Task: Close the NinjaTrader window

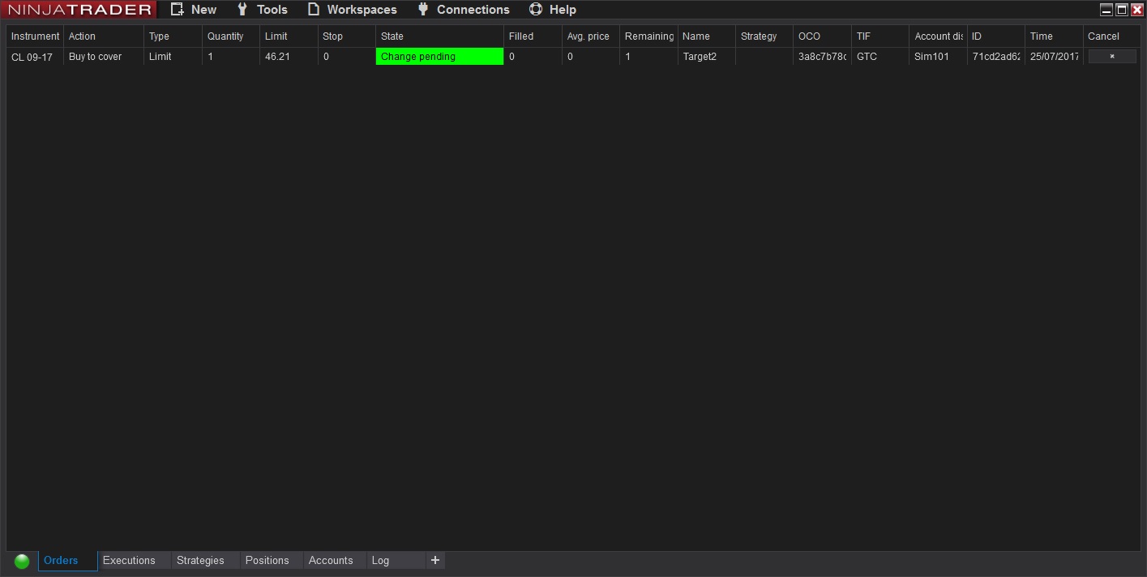Action: point(1137,10)
